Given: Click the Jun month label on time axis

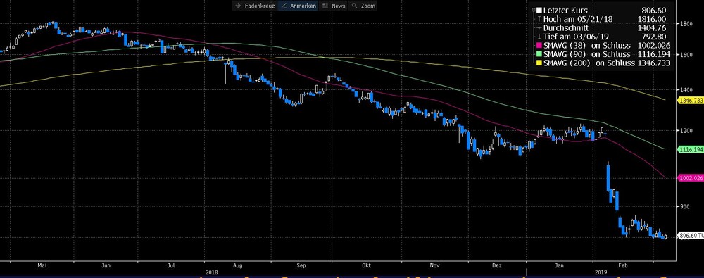Looking at the screenshot, I should click(x=106, y=266).
